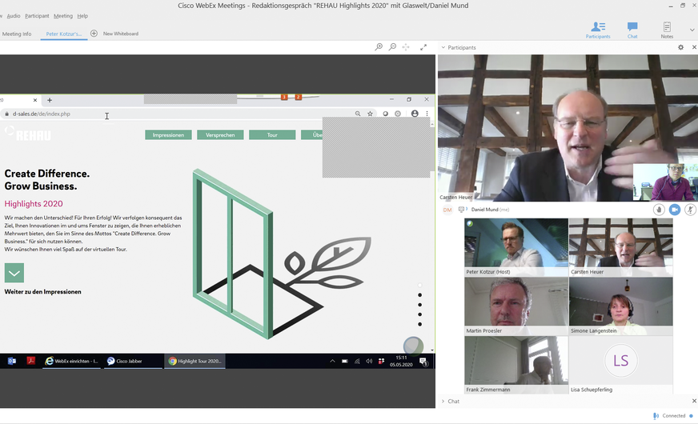698x424 pixels.
Task: Add a new tab with the plus icon
Action: pos(94,34)
